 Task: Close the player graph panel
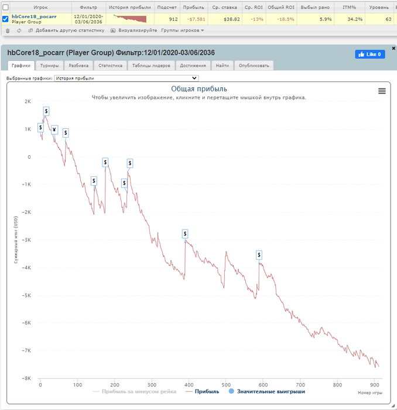coord(393,48)
